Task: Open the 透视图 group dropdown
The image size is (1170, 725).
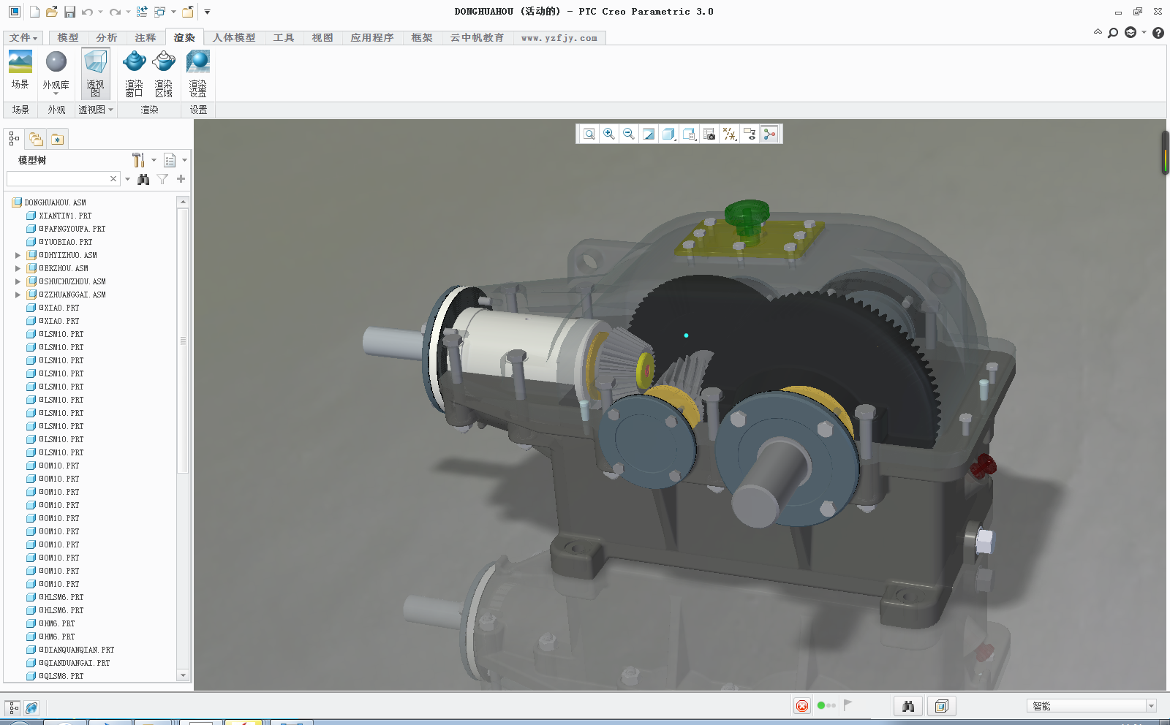Action: (x=96, y=110)
